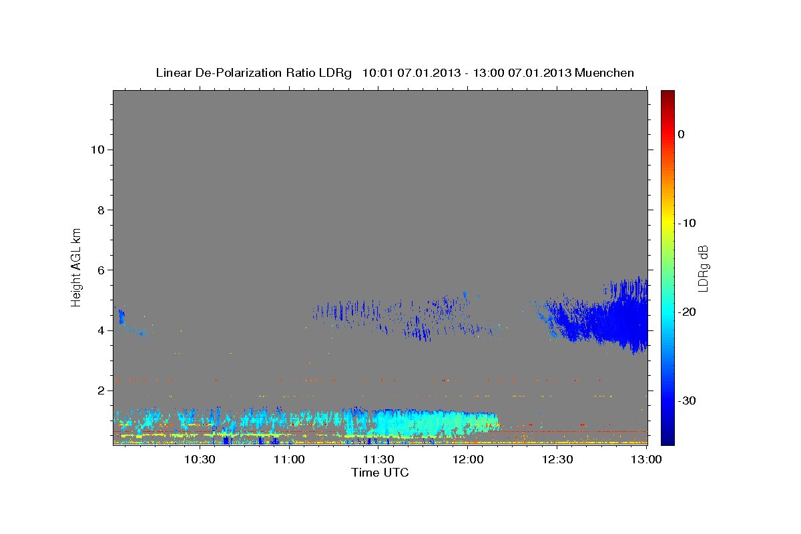801x534 pixels.
Task: Click the 10:30 time tick label
Action: coord(200,459)
